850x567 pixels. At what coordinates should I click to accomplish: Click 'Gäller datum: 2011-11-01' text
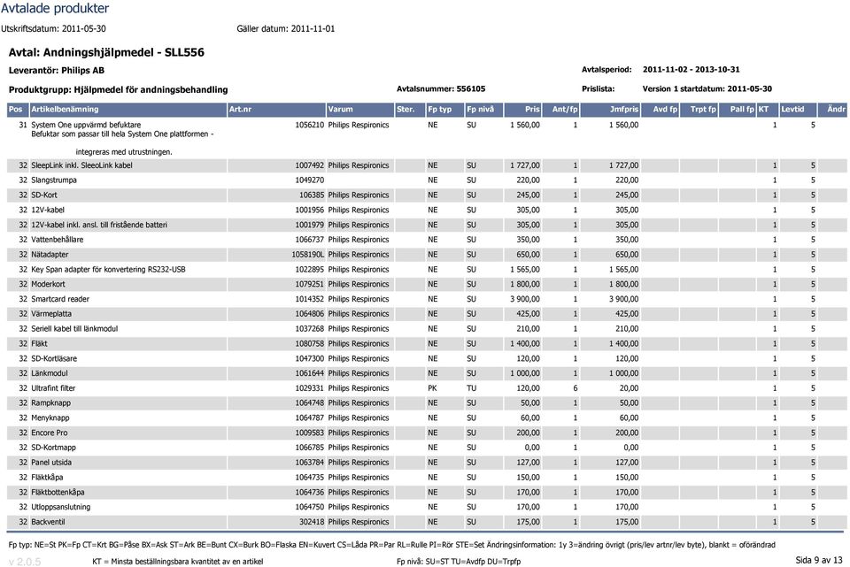pos(286,28)
